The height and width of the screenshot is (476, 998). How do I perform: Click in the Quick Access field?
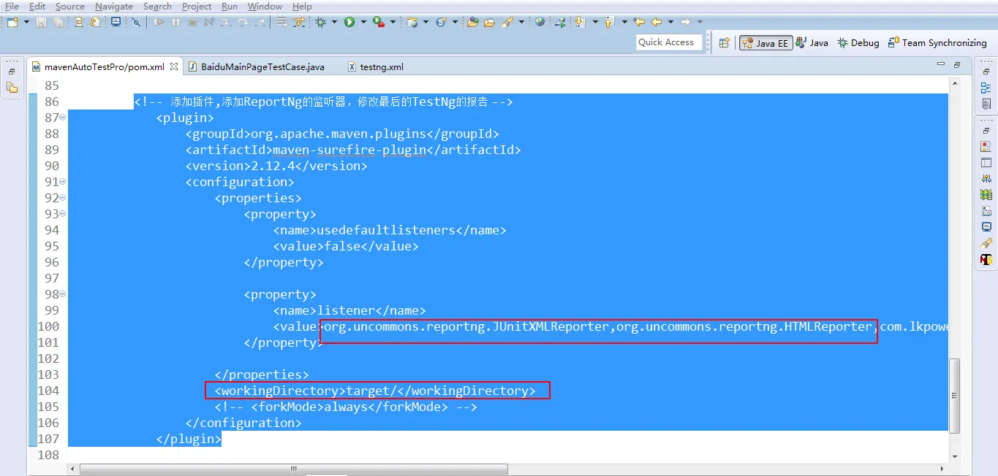[x=669, y=42]
